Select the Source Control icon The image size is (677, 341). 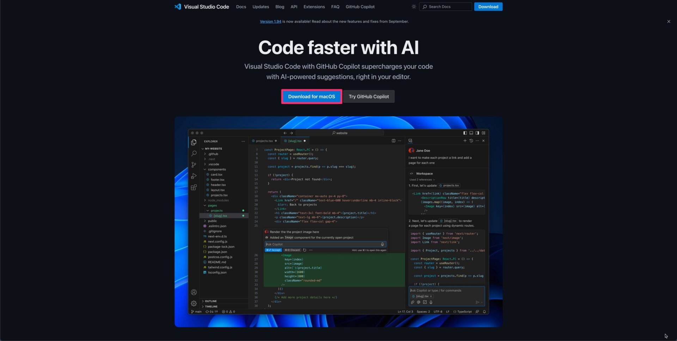point(194,165)
